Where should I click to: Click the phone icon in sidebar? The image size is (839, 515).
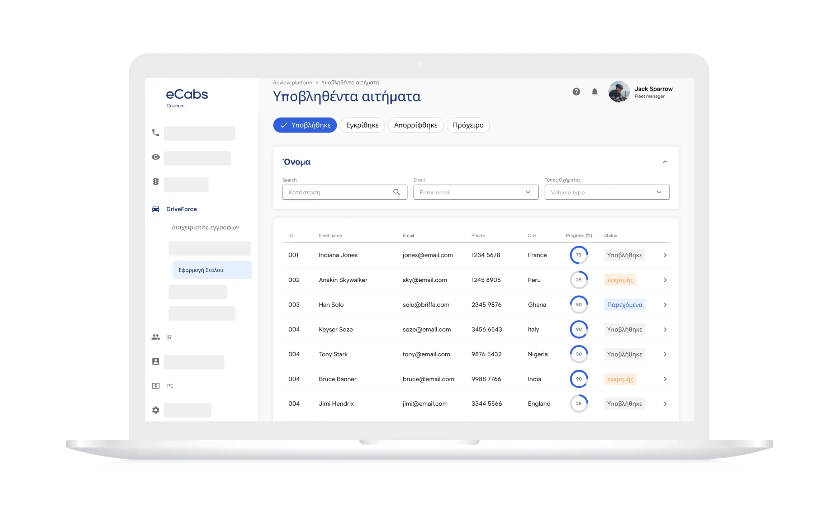pyautogui.click(x=156, y=133)
